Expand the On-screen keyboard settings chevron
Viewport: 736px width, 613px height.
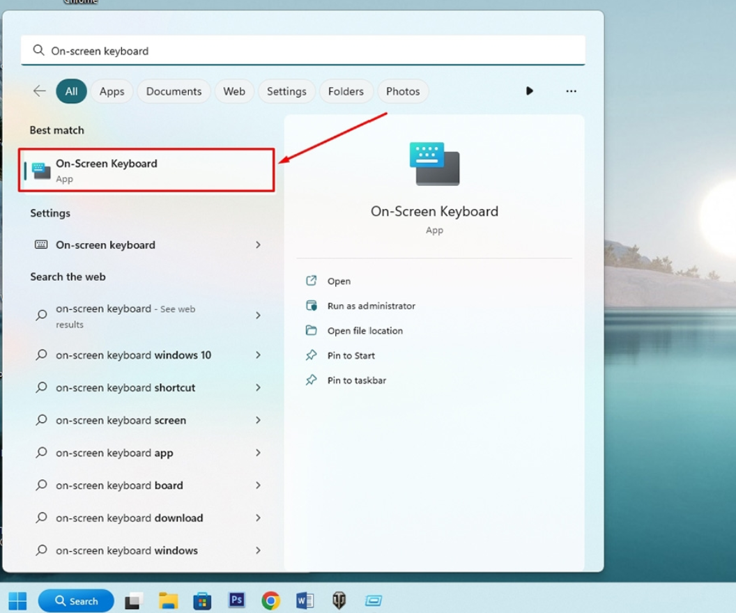click(x=258, y=245)
